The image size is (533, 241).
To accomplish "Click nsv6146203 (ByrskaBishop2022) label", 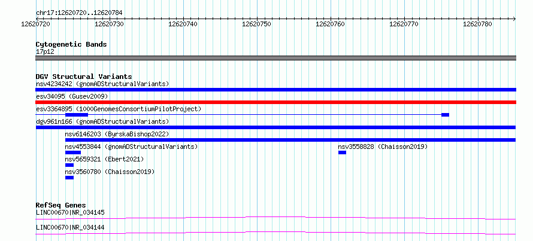I will pyautogui.click(x=117, y=134).
